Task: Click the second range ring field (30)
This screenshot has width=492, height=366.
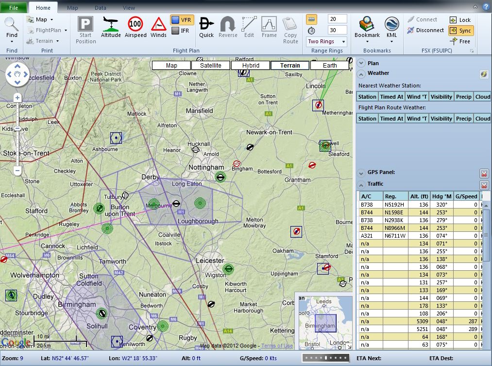Action: pos(337,30)
